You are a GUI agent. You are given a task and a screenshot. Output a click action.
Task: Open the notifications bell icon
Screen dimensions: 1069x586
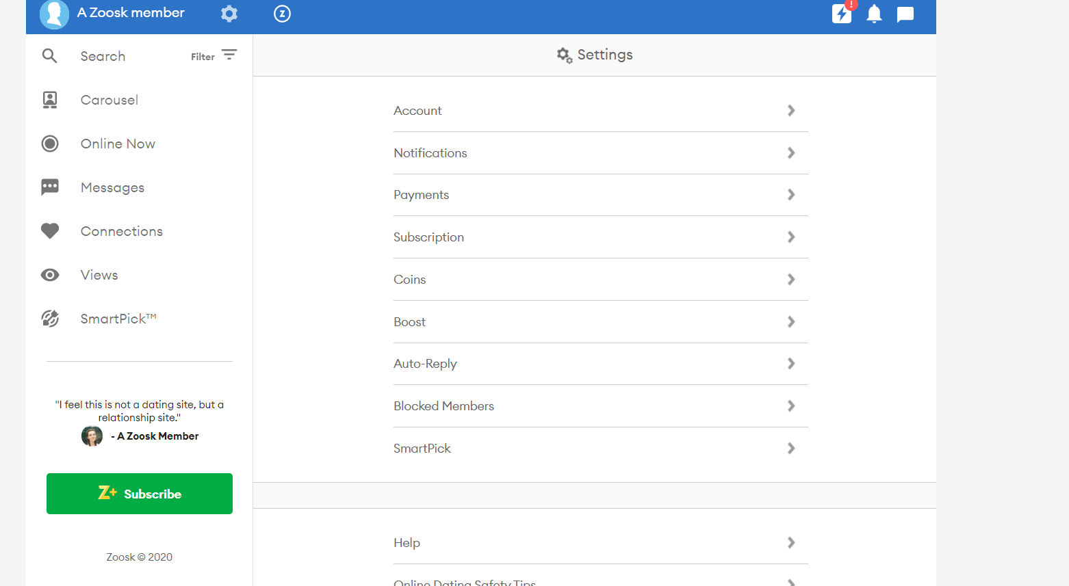tap(874, 14)
